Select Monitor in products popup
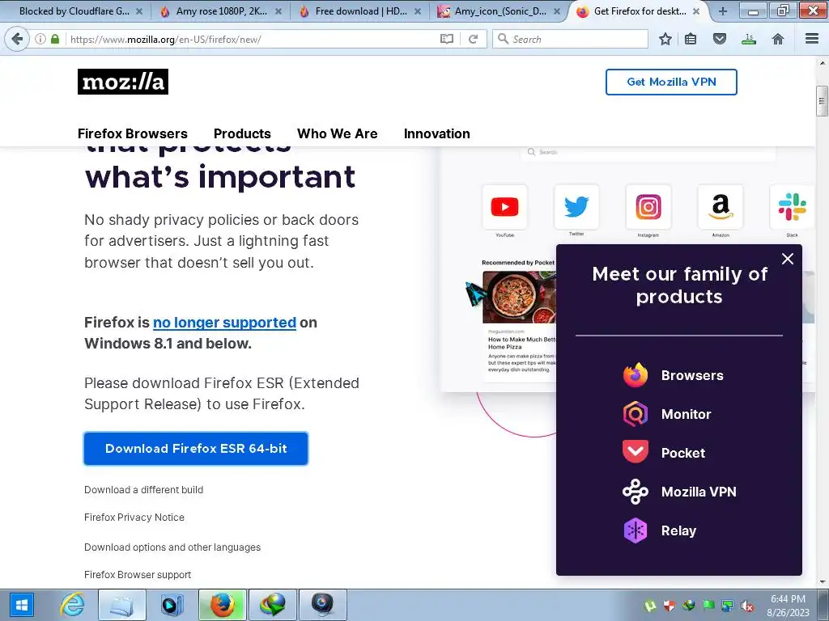This screenshot has height=621, width=829. [x=686, y=414]
